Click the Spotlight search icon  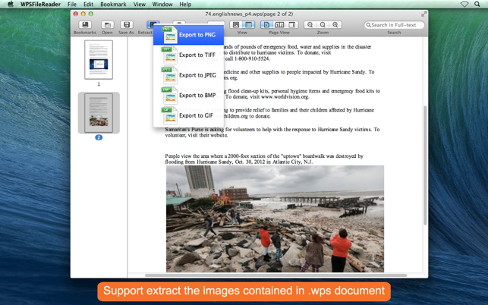[x=477, y=4]
